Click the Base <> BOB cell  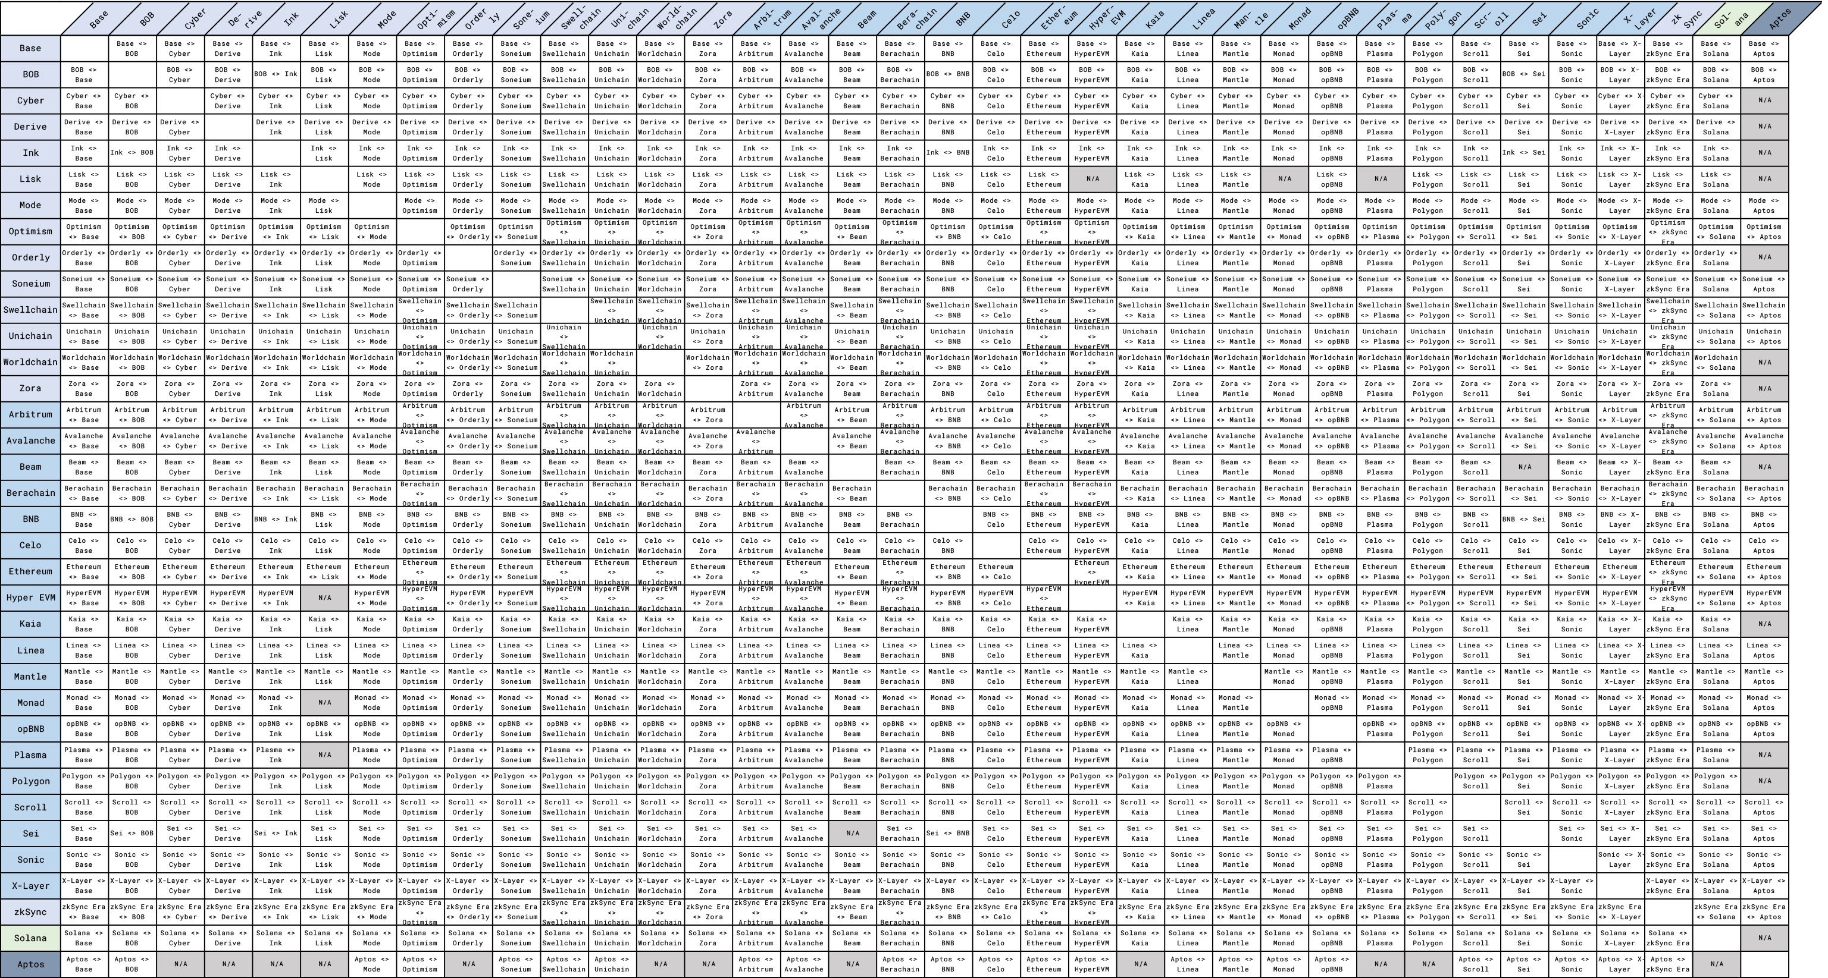132,48
